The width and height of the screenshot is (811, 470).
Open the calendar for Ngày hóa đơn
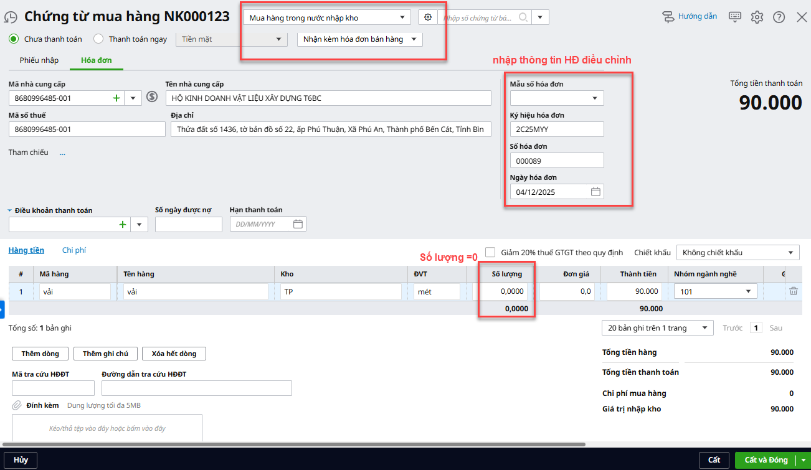coord(595,192)
